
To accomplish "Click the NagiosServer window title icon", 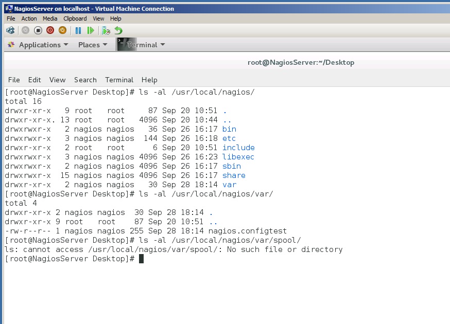I will click(x=9, y=9).
